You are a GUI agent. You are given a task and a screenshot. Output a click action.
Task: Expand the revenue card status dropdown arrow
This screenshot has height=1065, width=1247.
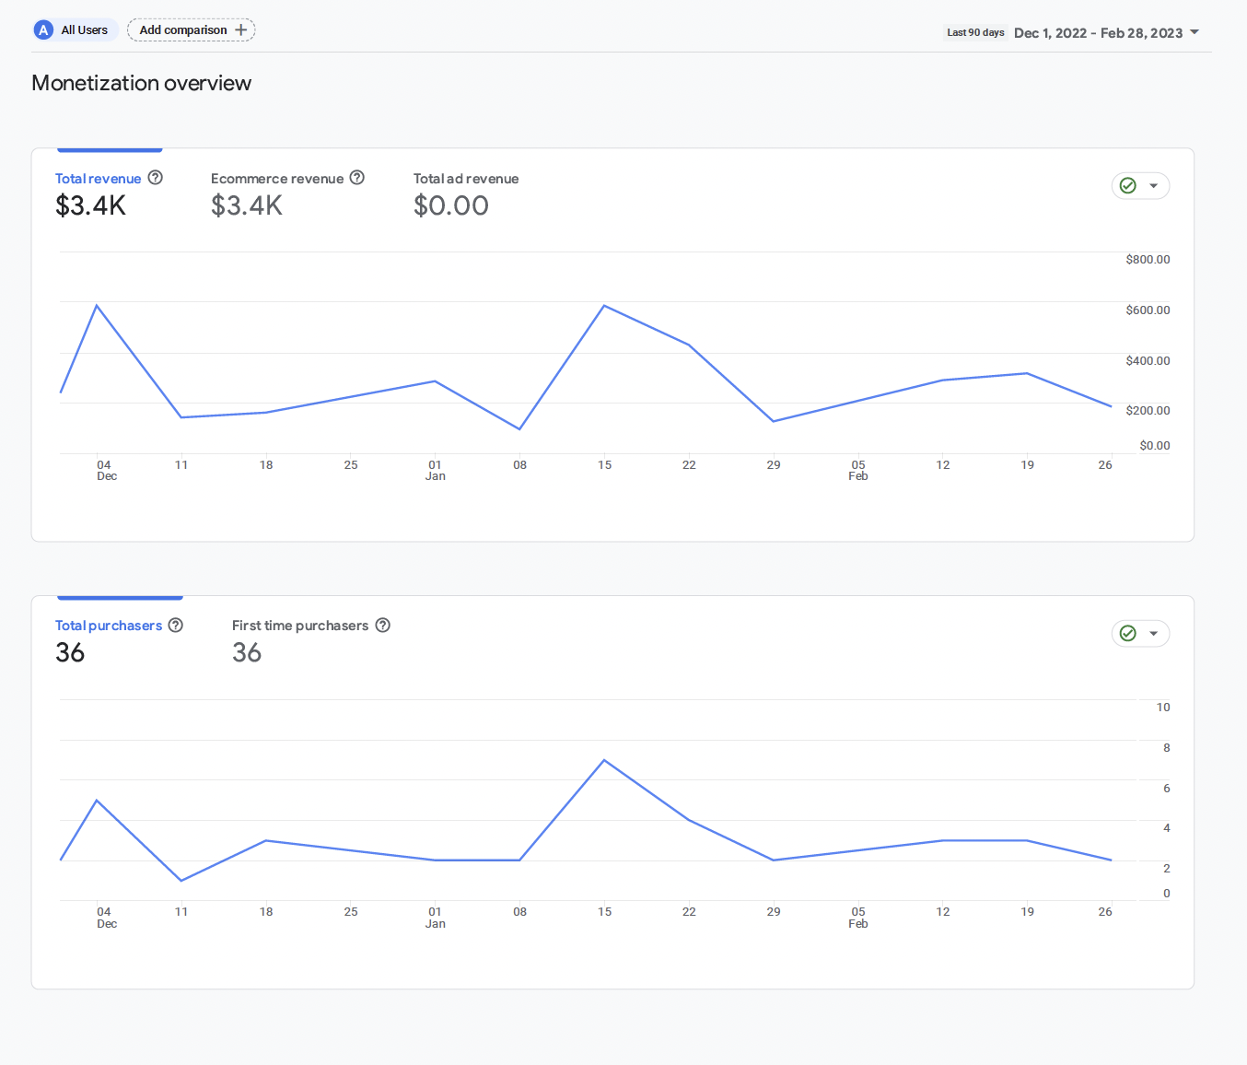click(1153, 186)
